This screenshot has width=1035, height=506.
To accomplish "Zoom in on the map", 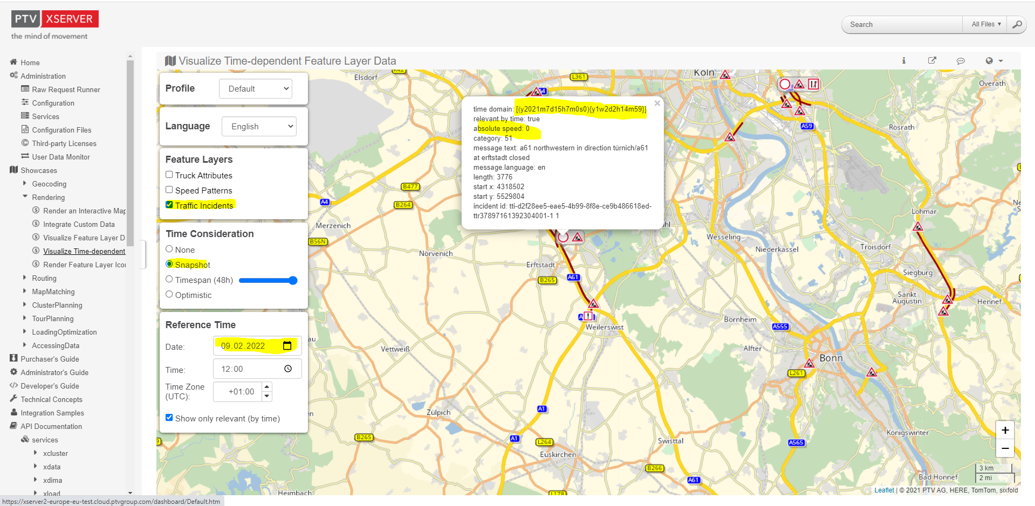I will tap(1005, 430).
